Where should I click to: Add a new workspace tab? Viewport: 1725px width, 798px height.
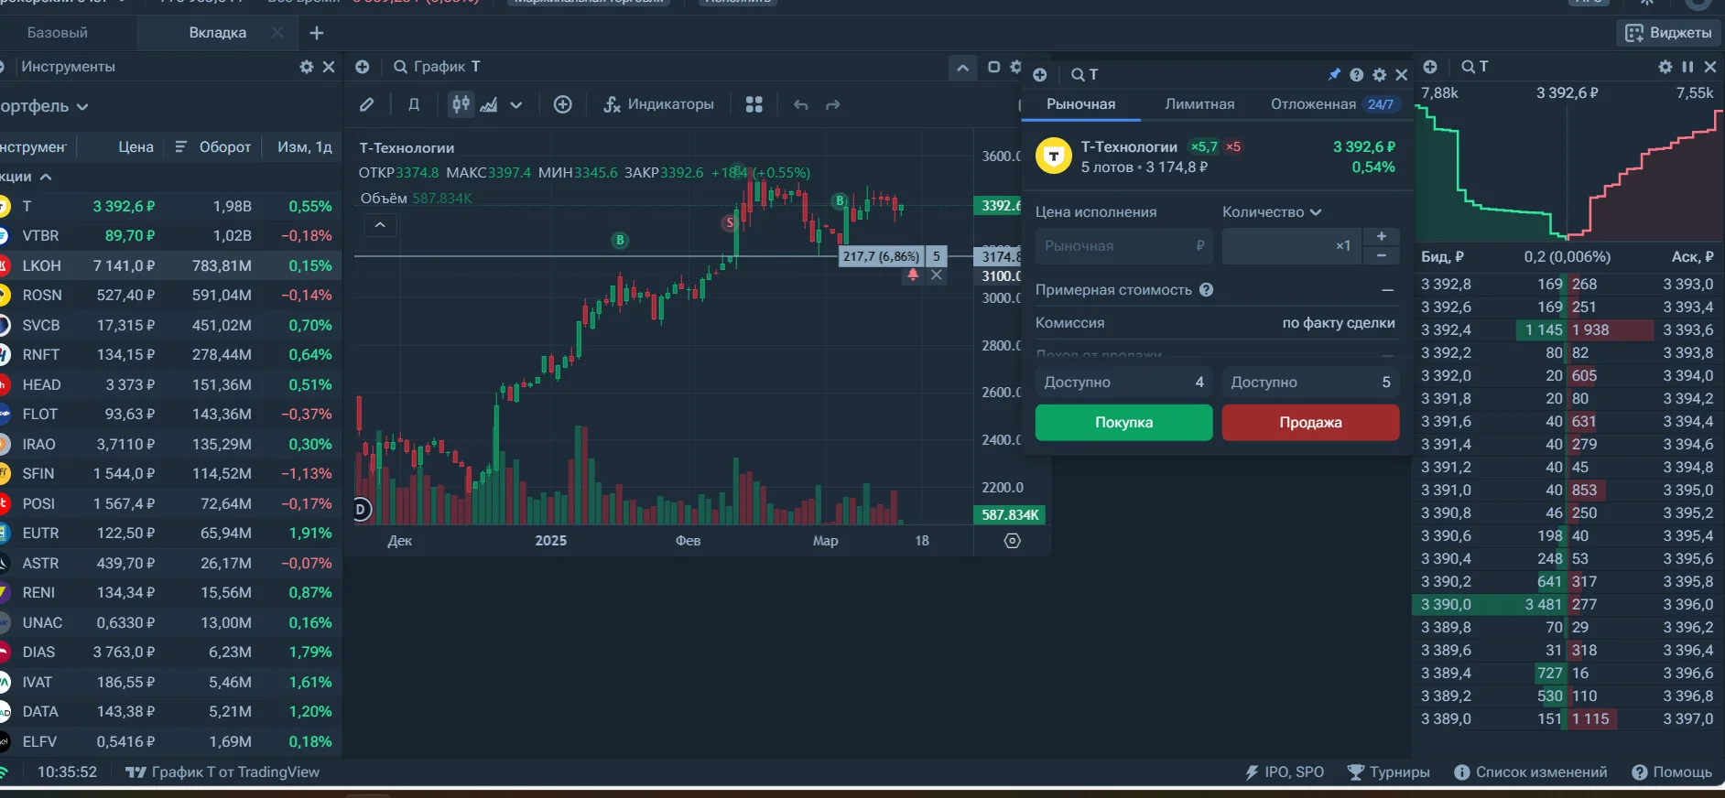tap(317, 33)
